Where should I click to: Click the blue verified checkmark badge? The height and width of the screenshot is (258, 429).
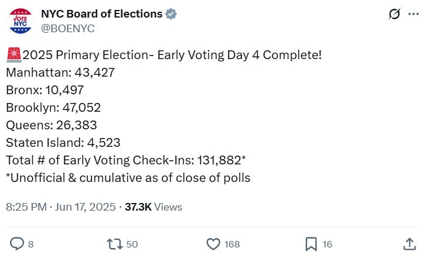click(x=171, y=14)
